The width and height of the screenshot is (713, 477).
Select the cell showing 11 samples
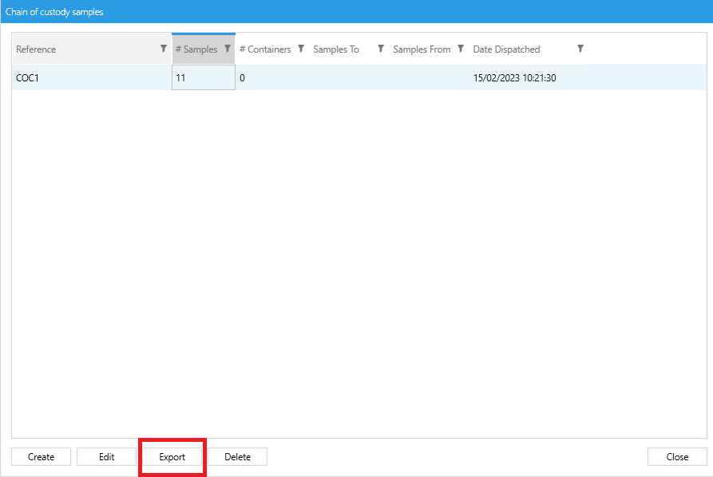pyautogui.click(x=204, y=77)
